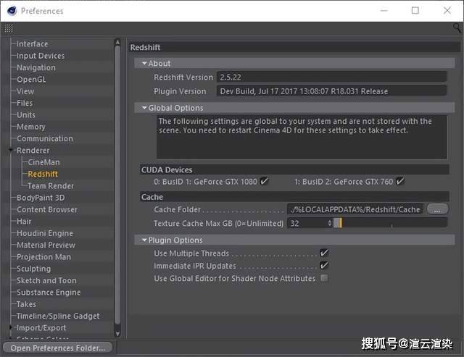
Task: Toggle GeForce GTX 1080 CUDA device checkbox
Action: click(x=264, y=181)
